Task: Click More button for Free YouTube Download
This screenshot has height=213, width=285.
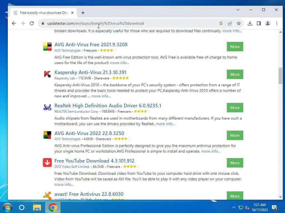Action: point(235,163)
